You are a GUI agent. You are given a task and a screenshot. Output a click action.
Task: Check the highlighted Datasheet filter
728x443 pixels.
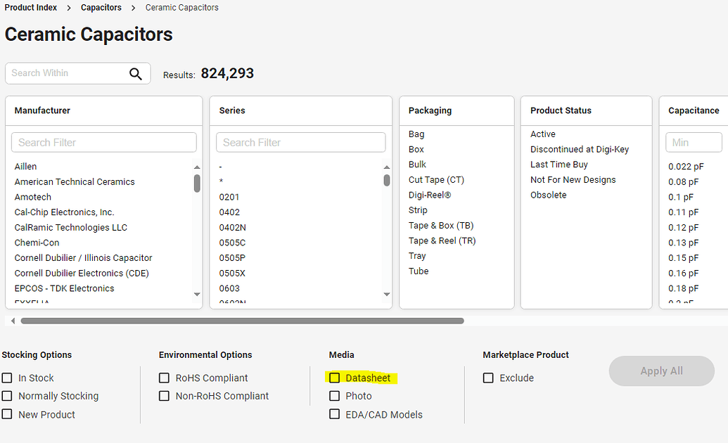coord(334,378)
